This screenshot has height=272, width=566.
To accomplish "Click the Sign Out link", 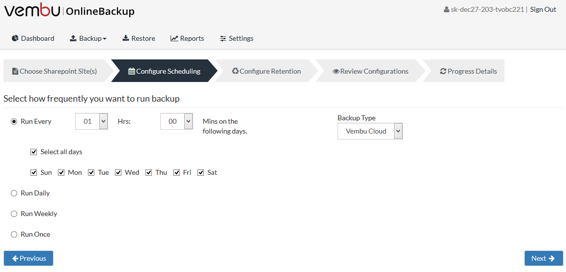I will (x=543, y=10).
